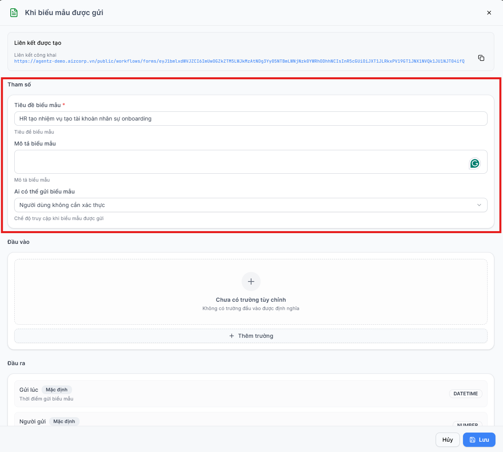Image resolution: width=503 pixels, height=452 pixels.
Task: Click the Đầu ra section label
Action: click(16, 363)
